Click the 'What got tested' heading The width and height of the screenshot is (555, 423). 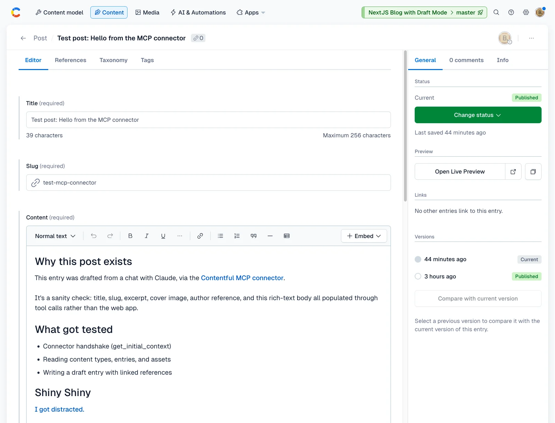point(74,329)
